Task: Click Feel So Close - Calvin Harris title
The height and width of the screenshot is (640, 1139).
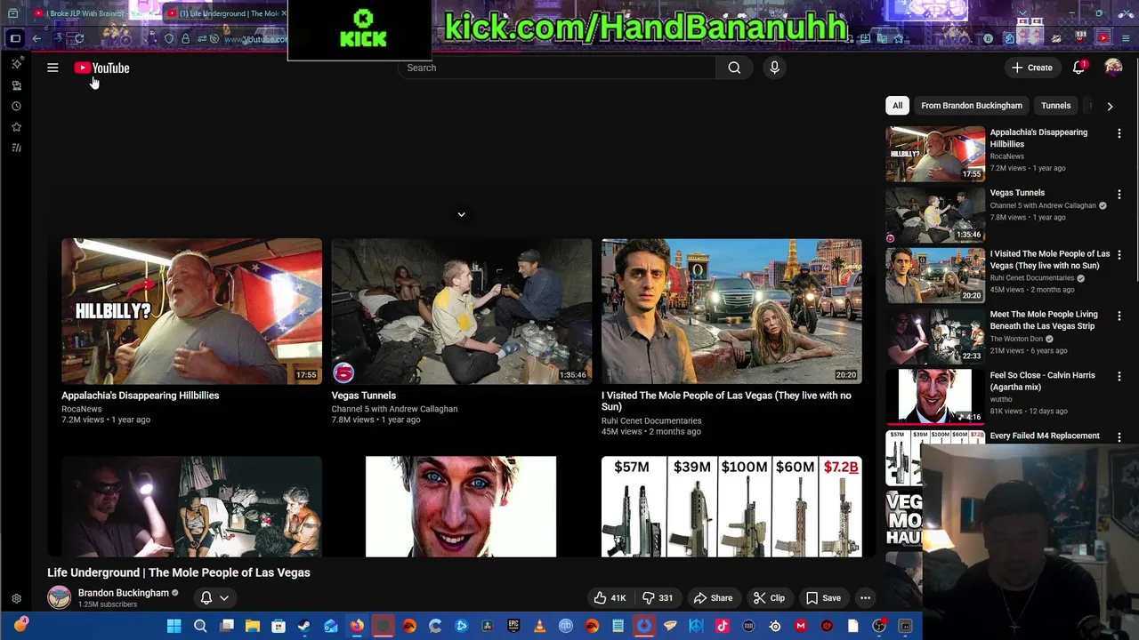Action: coord(1042,380)
